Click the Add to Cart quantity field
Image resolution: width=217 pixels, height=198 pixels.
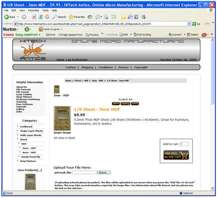point(184,144)
